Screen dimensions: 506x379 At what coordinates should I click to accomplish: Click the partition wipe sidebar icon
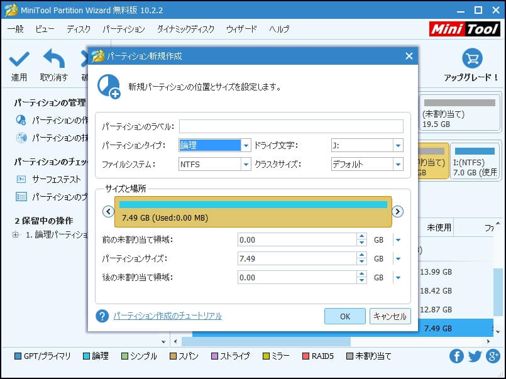coord(21,138)
